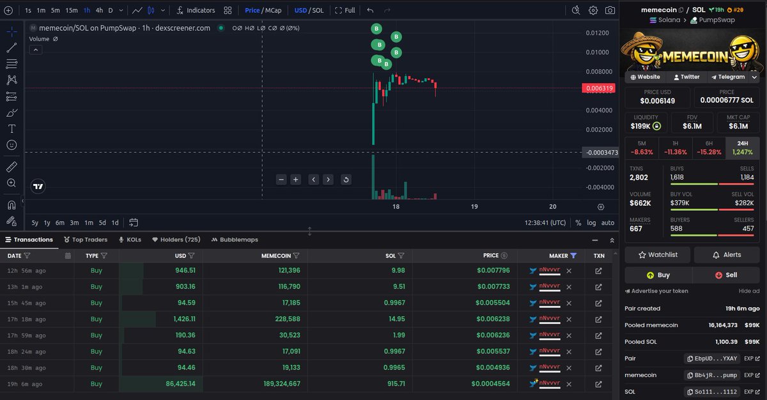This screenshot has height=400, width=767.
Task: Reset the chart view
Action: click(x=346, y=180)
